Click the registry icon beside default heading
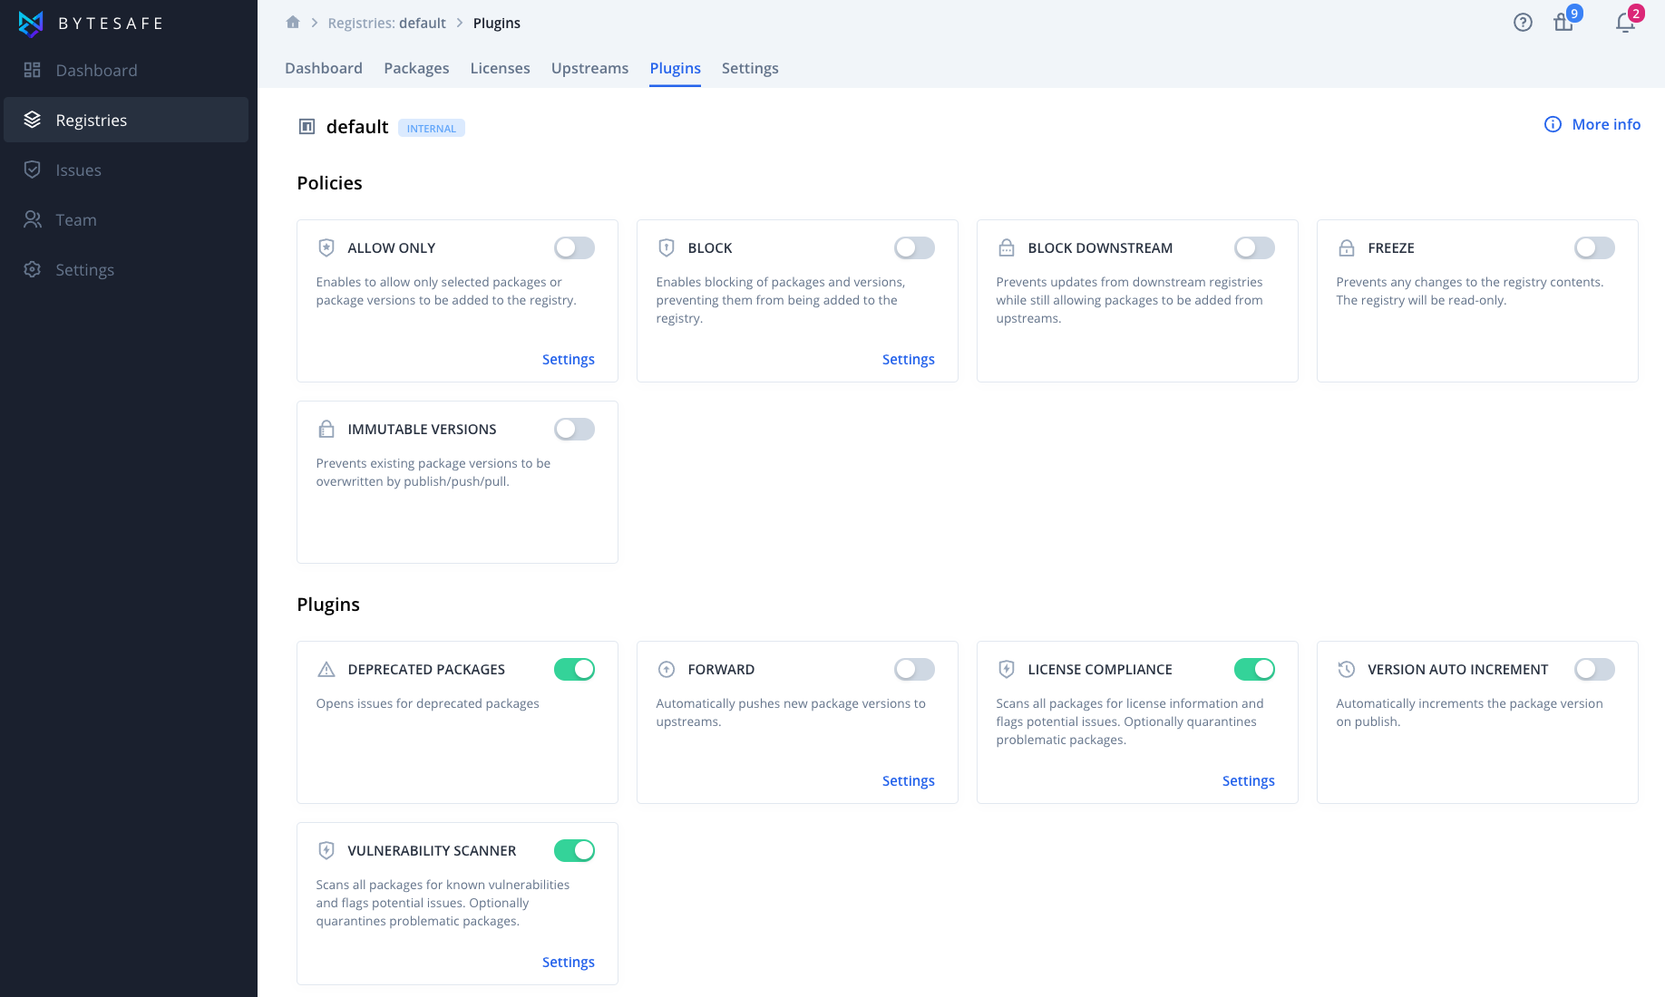Image resolution: width=1665 pixels, height=997 pixels. 307,127
